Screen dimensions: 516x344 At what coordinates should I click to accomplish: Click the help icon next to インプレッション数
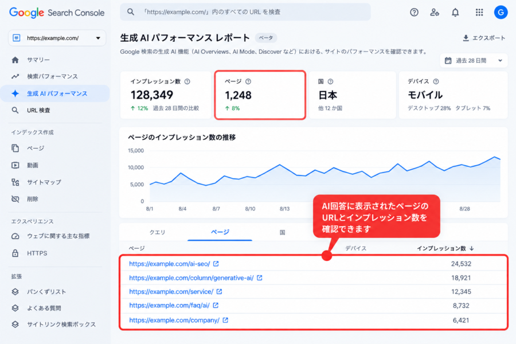187,81
